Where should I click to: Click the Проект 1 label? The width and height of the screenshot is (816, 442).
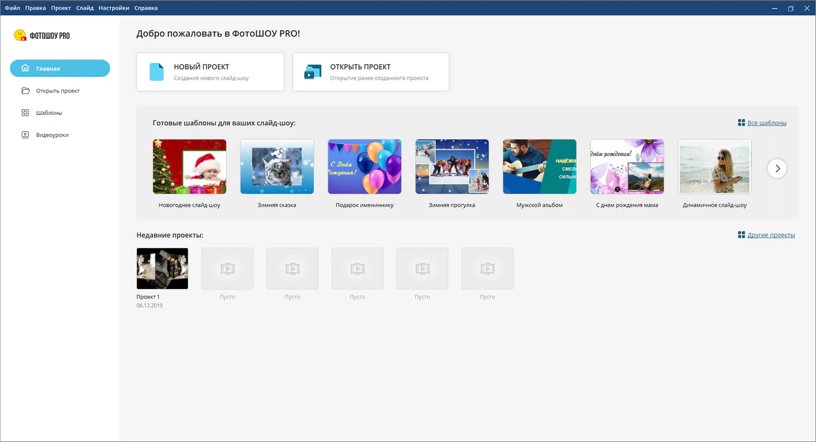click(x=148, y=297)
